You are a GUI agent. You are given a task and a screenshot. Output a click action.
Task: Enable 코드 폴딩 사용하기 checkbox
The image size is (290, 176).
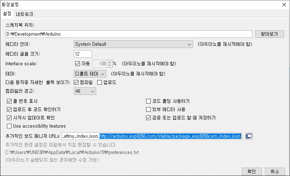(148, 101)
